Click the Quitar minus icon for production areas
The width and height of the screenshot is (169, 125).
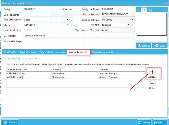[152, 83]
